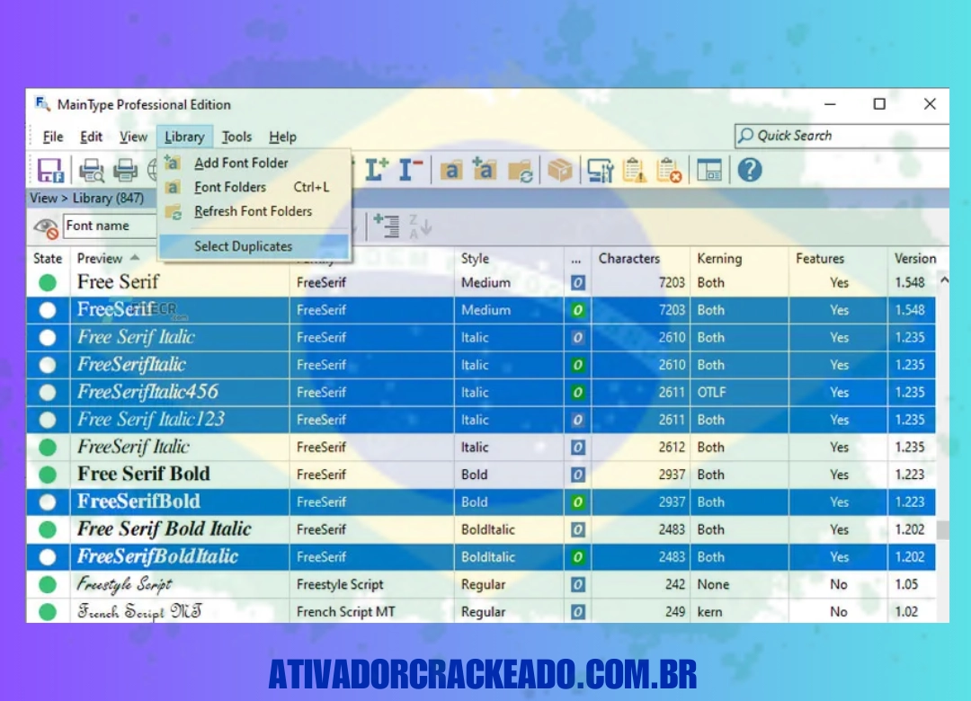Click the OpenType icon in Free Serif row
The width and height of the screenshot is (971, 701).
tap(578, 283)
